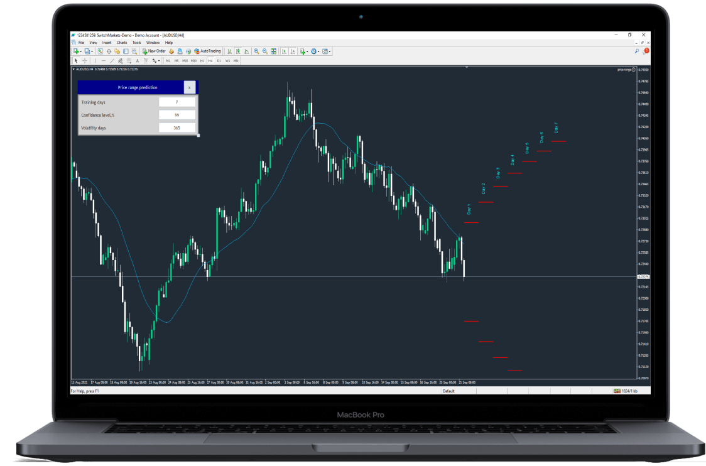Switch to M15 timeframe
706x466 pixels.
(185, 61)
